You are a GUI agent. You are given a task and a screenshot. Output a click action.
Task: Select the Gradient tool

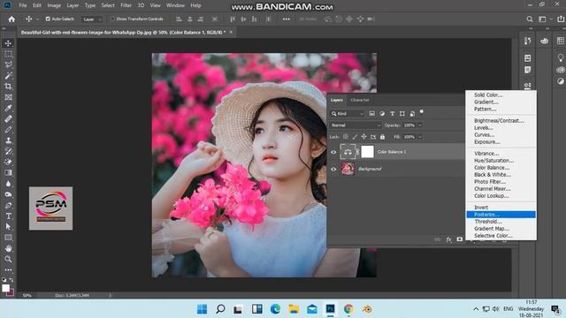[8, 173]
